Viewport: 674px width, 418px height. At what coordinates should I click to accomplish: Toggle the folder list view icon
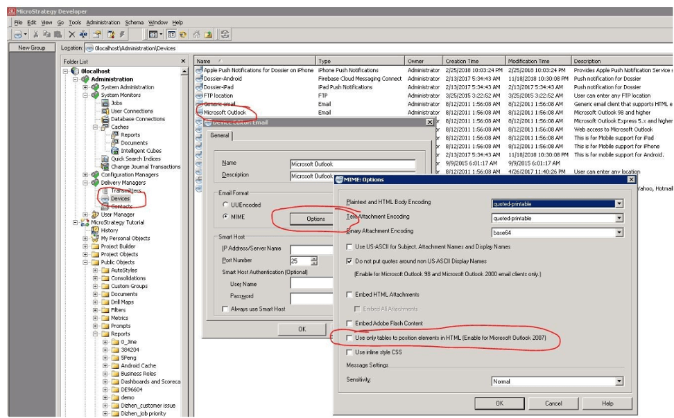(x=171, y=35)
